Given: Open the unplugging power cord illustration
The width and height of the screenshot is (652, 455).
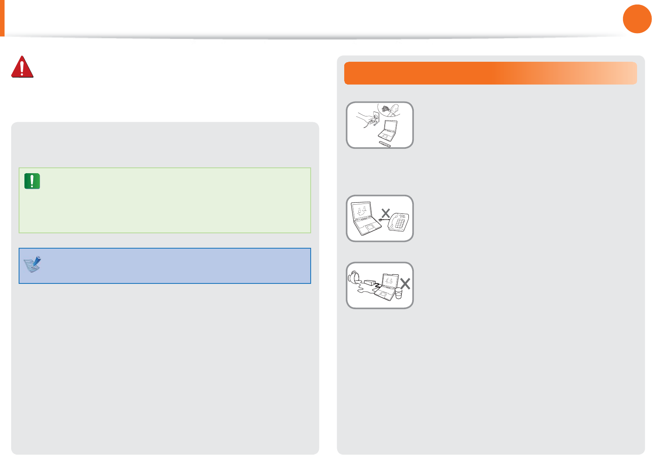Looking at the screenshot, I should point(380,125).
